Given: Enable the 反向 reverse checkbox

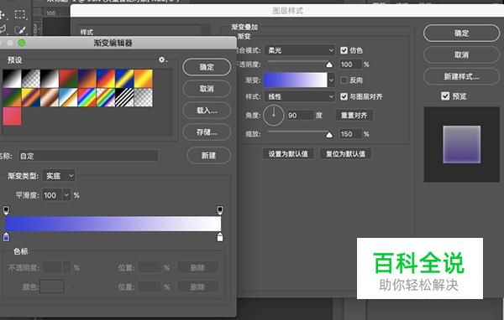Looking at the screenshot, I should pyautogui.click(x=344, y=80).
